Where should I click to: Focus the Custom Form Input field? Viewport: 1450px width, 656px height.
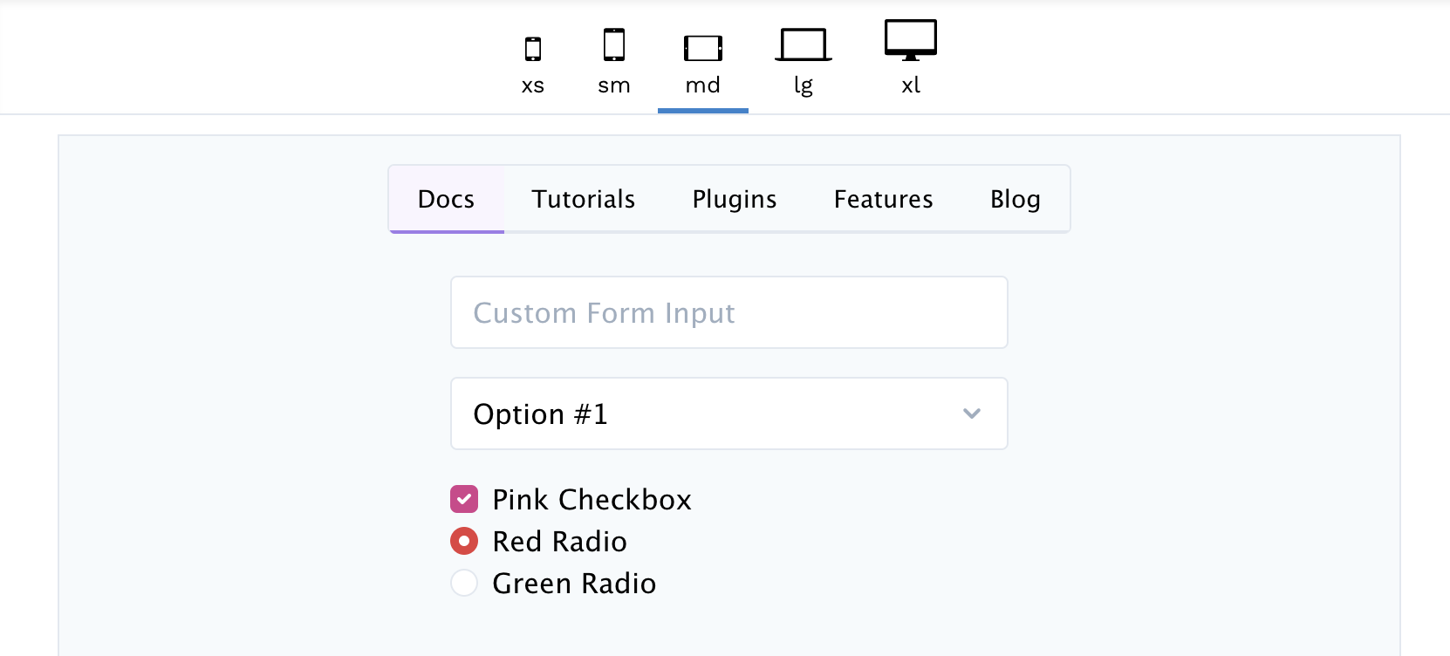(x=729, y=312)
